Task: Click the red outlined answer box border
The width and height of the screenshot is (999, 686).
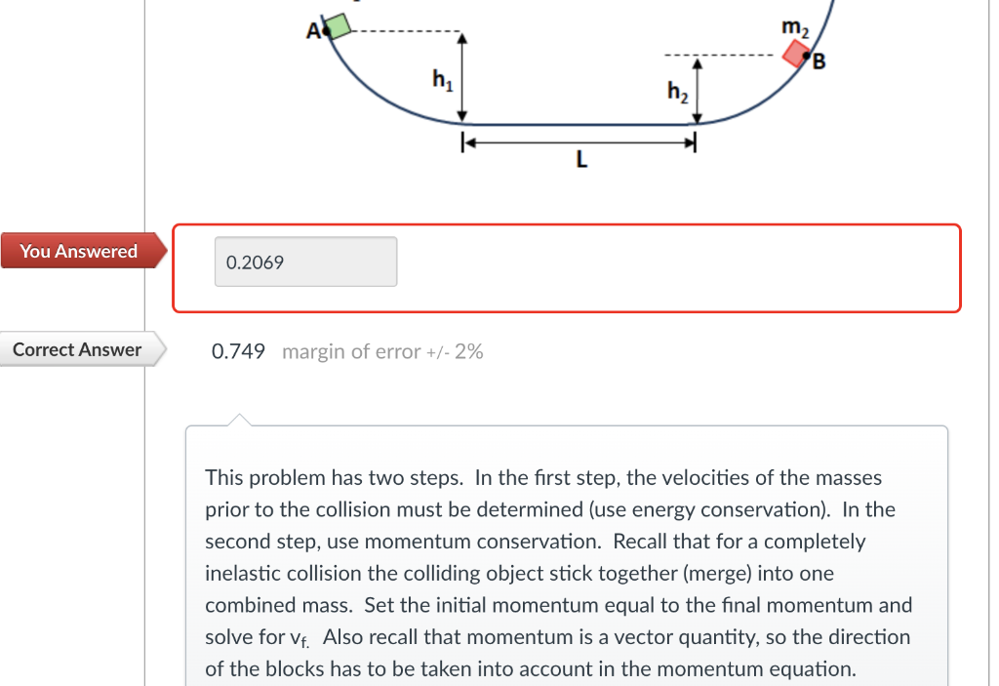Action: click(566, 225)
